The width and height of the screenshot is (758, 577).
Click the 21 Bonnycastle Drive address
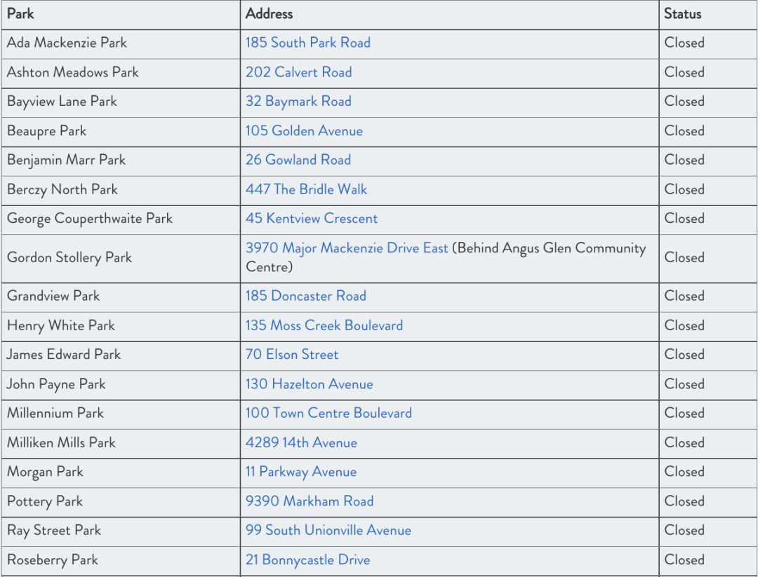307,560
